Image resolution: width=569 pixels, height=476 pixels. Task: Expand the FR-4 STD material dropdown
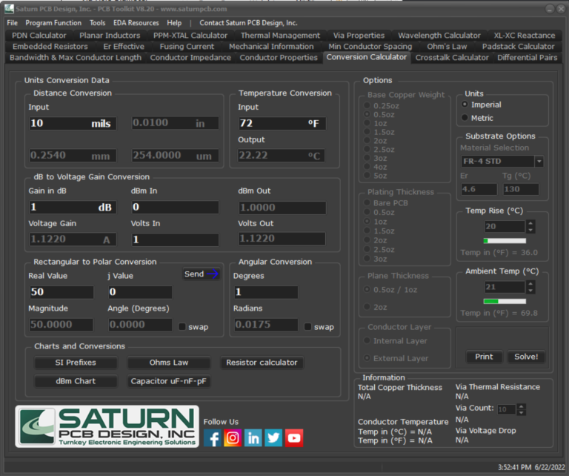point(539,162)
